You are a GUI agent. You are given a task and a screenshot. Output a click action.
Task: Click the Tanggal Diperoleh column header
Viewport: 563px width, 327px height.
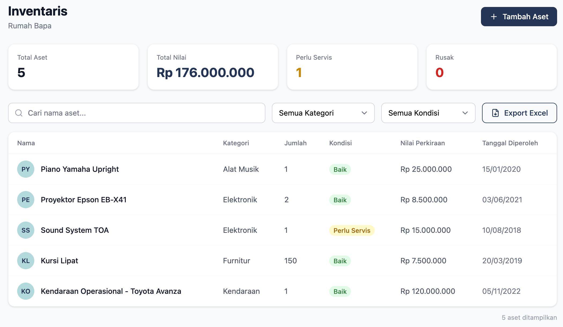[x=510, y=143]
